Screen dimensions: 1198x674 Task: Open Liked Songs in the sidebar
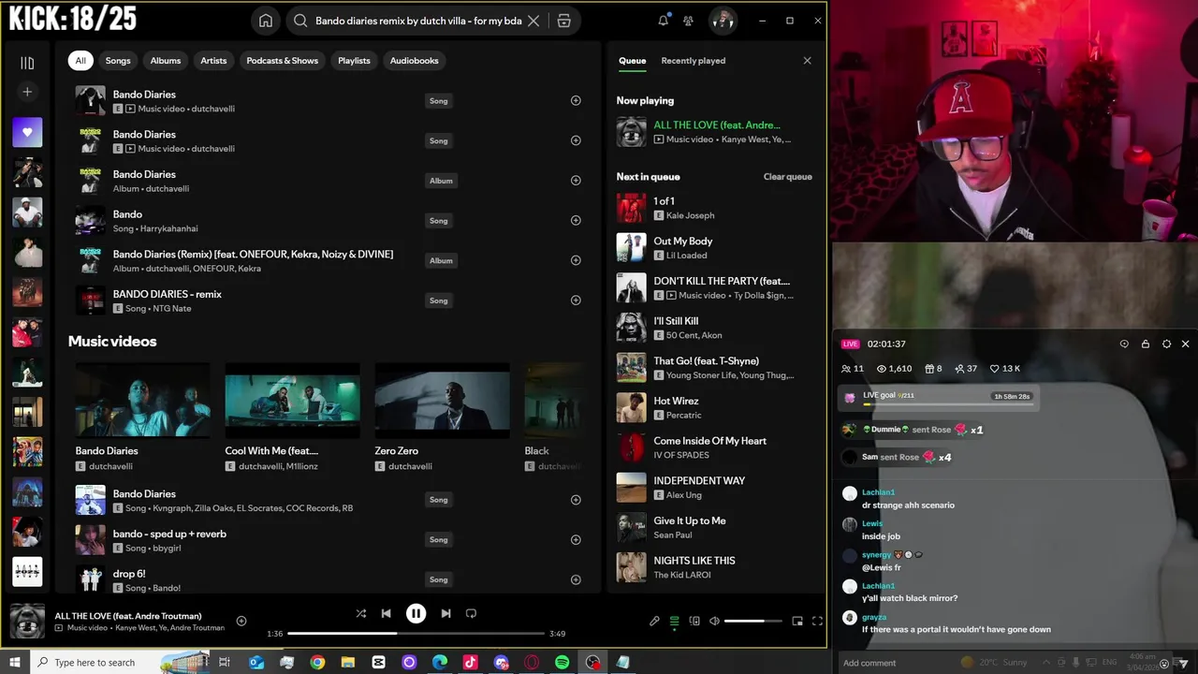tap(27, 132)
